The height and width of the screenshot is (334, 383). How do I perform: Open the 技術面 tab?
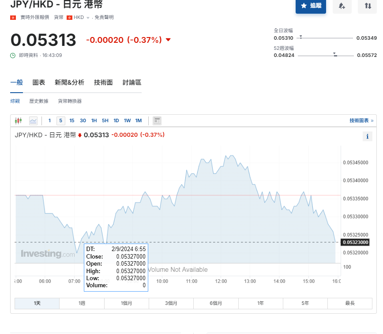103,83
